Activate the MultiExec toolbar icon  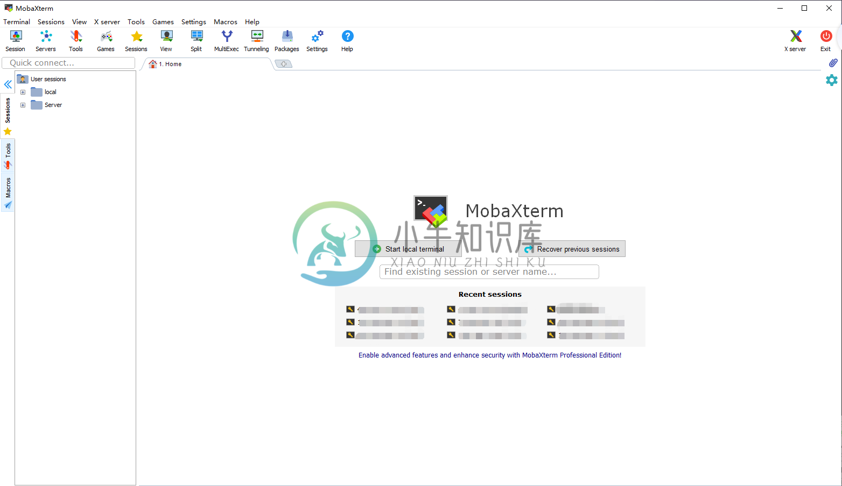point(227,41)
